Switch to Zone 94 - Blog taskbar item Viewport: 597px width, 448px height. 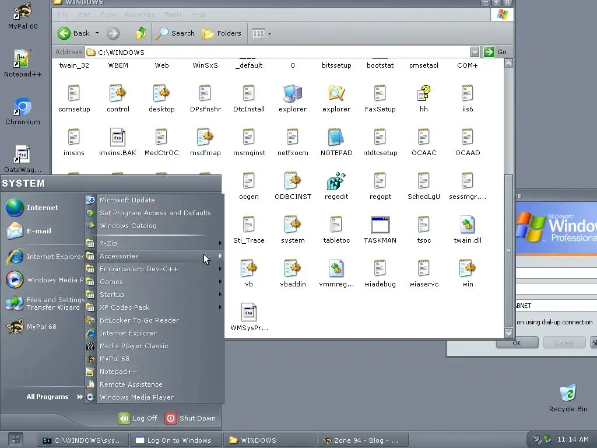362,440
